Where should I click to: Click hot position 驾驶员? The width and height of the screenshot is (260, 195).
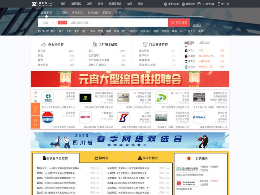(x=134, y=31)
